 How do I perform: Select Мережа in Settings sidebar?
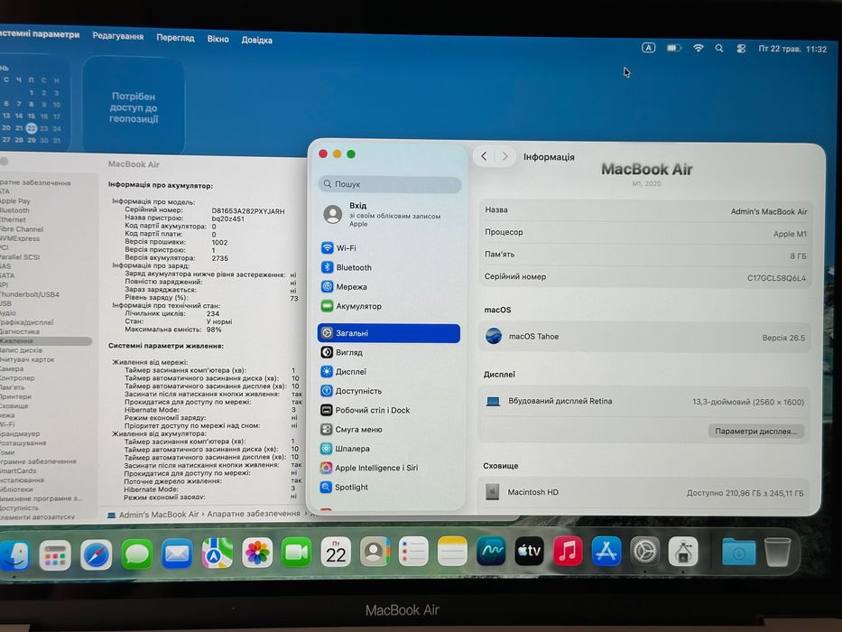coord(389,286)
